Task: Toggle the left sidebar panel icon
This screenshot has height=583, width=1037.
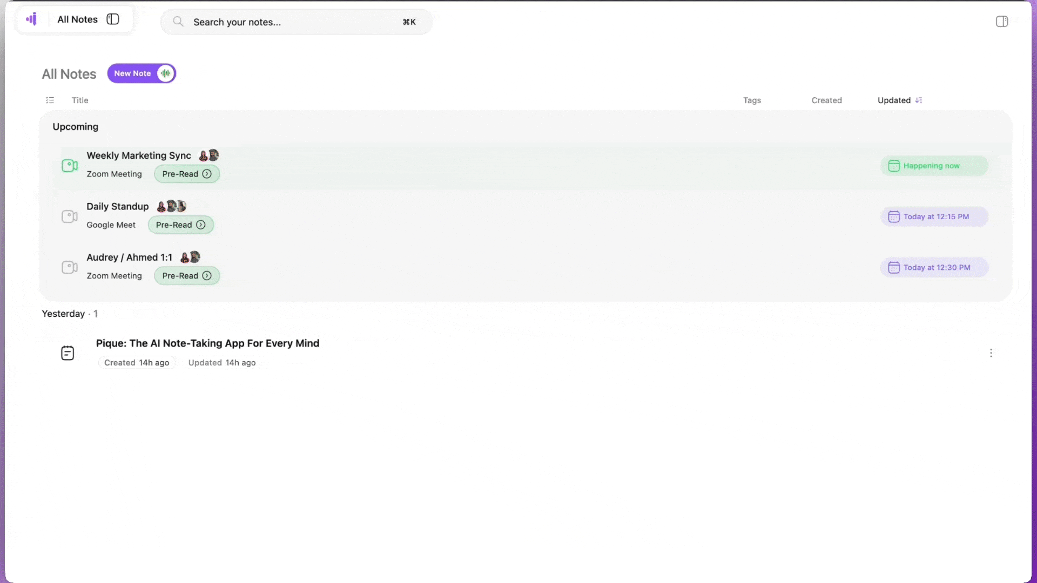Action: pyautogui.click(x=112, y=19)
